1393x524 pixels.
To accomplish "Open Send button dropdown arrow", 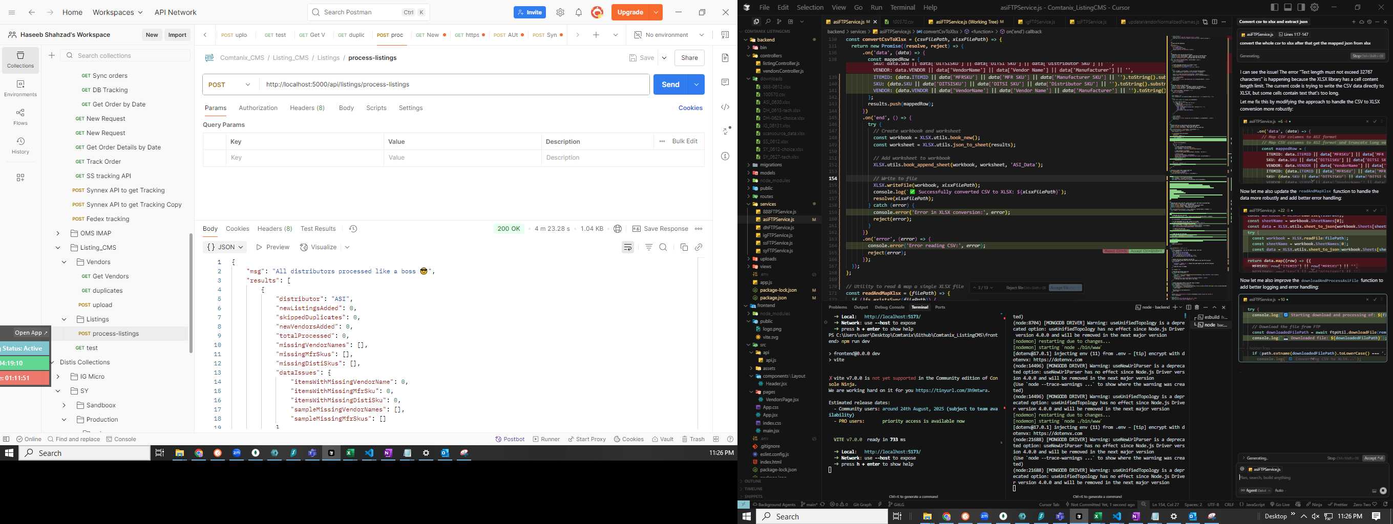I will coord(696,85).
